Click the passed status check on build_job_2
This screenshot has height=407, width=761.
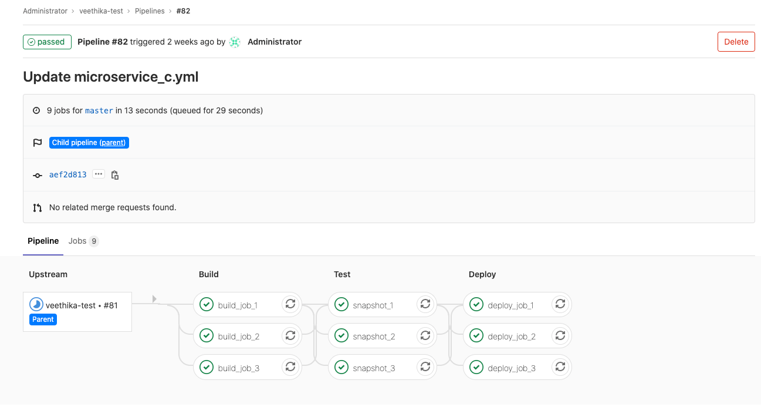tap(206, 335)
